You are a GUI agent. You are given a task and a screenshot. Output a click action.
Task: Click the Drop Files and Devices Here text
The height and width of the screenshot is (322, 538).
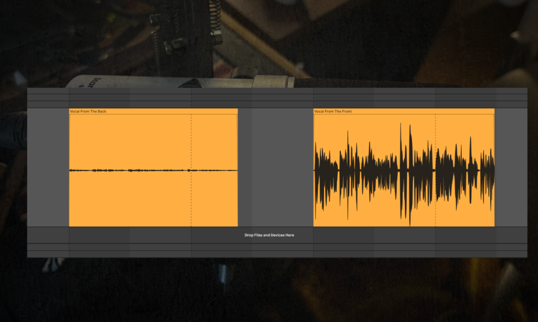[269, 235]
